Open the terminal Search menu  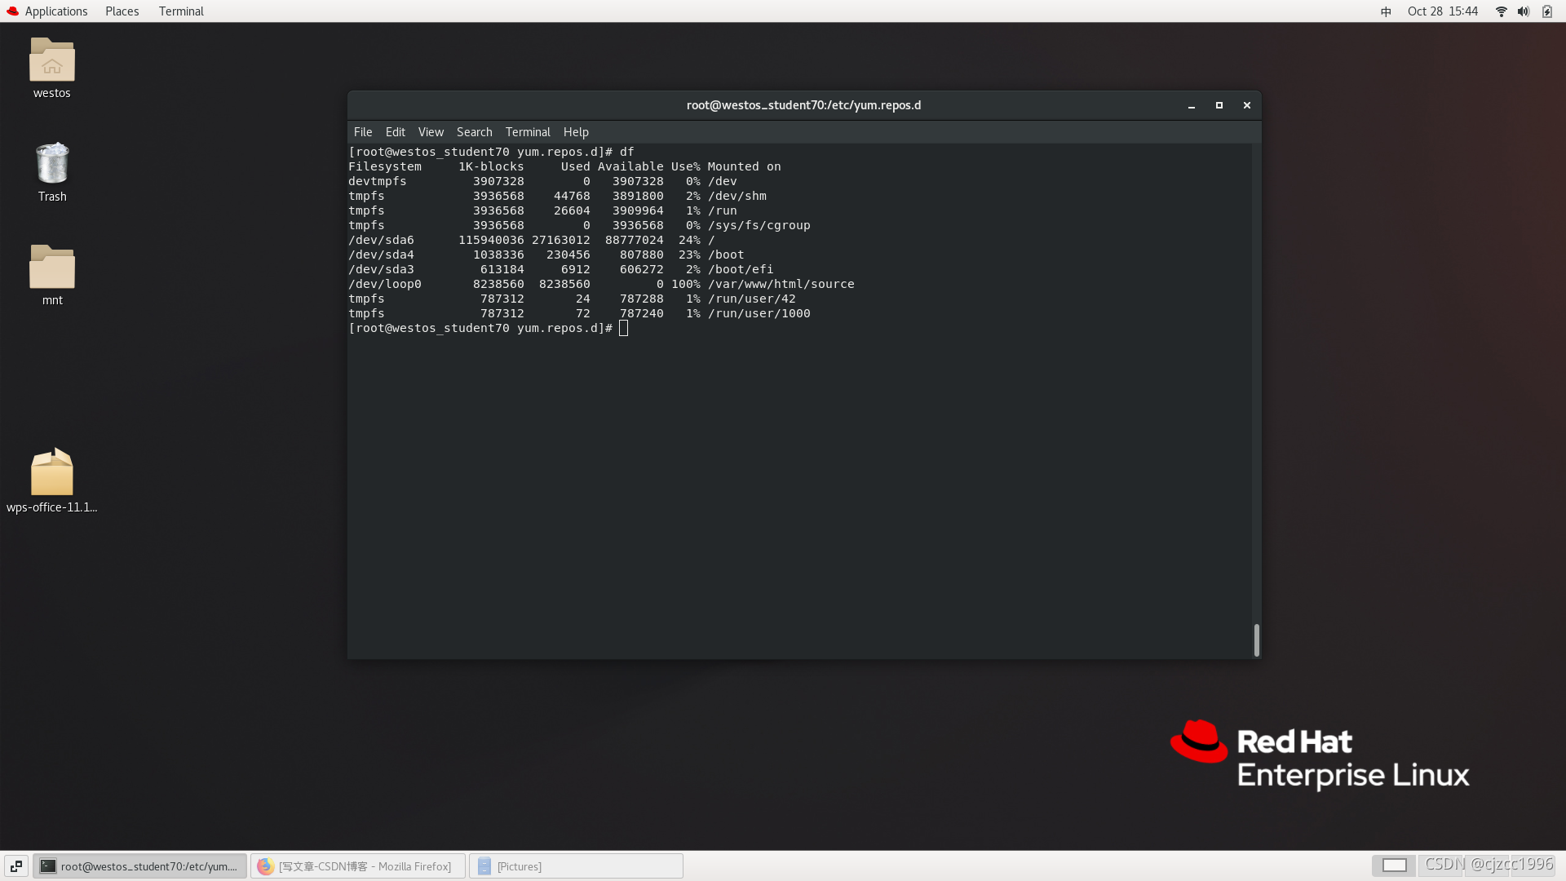tap(475, 132)
